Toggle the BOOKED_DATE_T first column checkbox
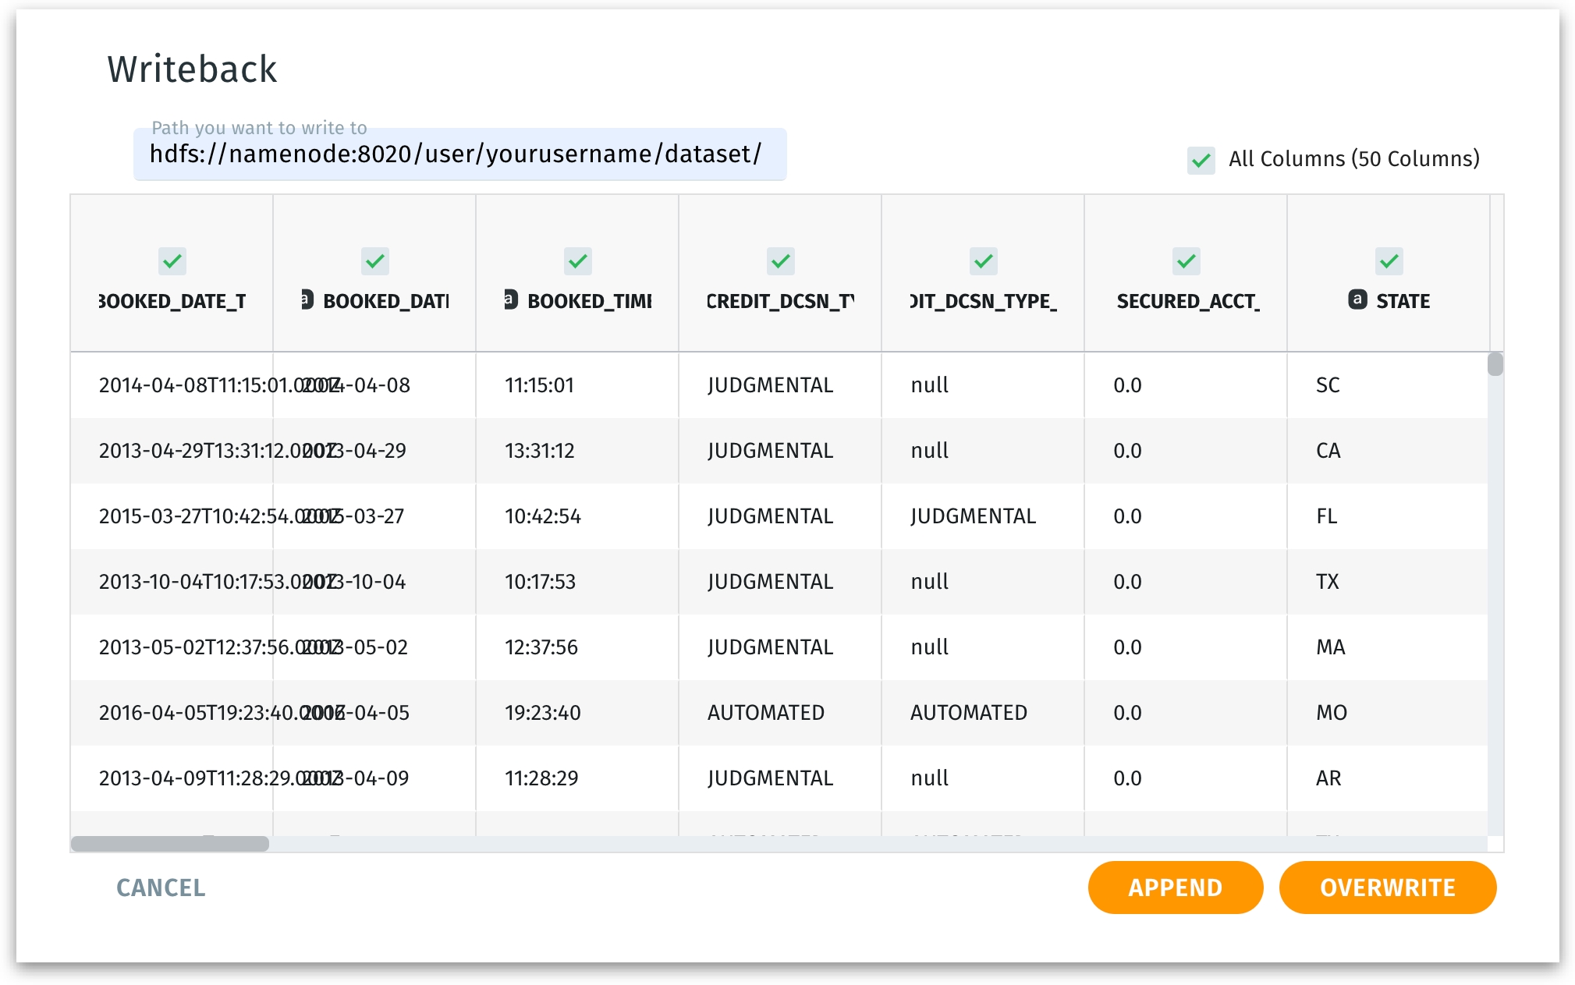The height and width of the screenshot is (985, 1575). click(x=172, y=261)
